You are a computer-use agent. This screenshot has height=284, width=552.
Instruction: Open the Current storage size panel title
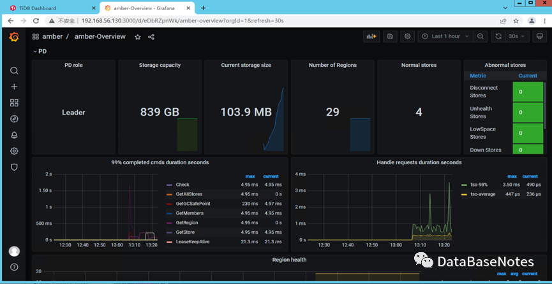coord(246,65)
